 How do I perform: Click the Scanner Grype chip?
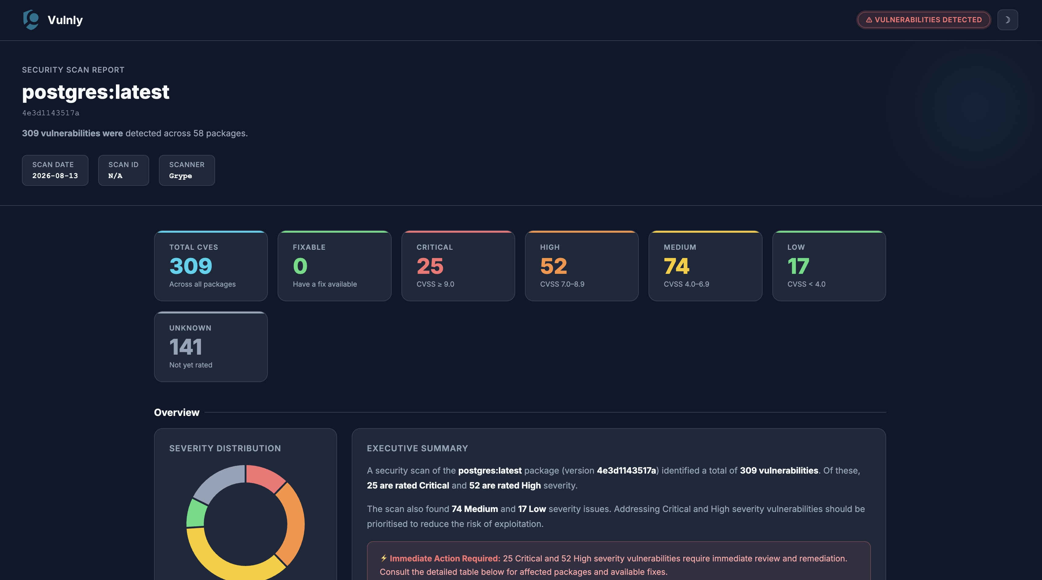tap(187, 170)
